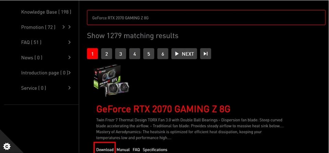This screenshot has height=153, width=329.
Task: Open GeForce RTX 2070 GAMING Z 8G title link
Action: click(x=163, y=109)
